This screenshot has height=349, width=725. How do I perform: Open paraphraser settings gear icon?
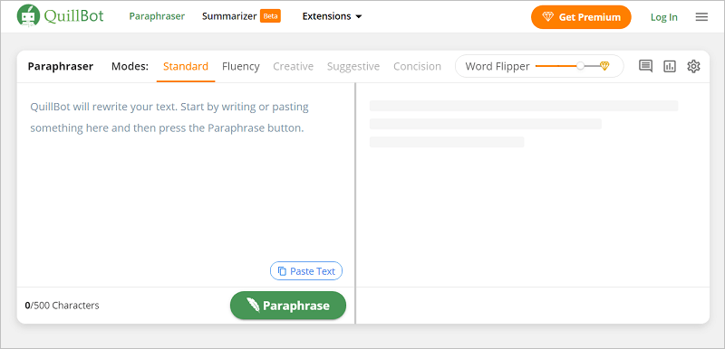pyautogui.click(x=693, y=66)
